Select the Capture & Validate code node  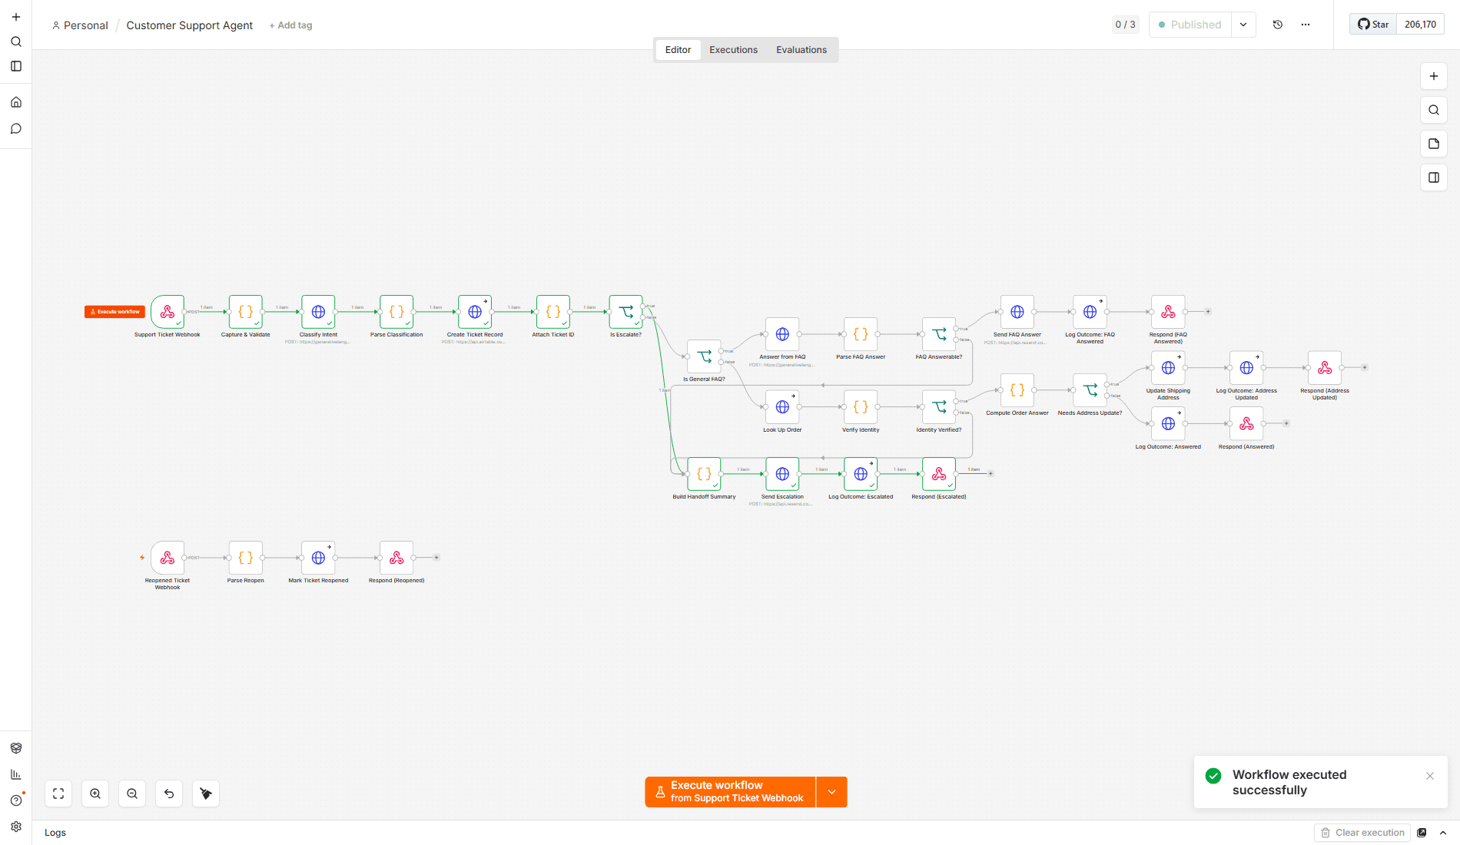click(246, 312)
